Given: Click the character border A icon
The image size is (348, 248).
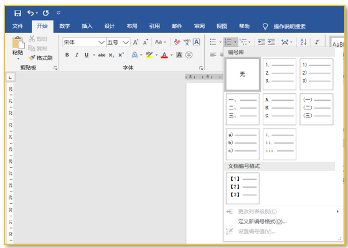Looking at the screenshot, I should [197, 42].
